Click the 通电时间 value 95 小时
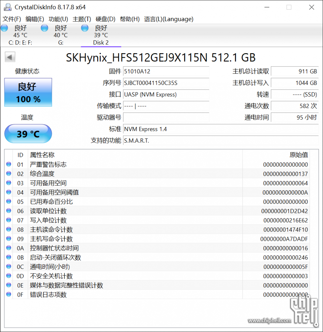The image size is (323, 332). coord(295,117)
